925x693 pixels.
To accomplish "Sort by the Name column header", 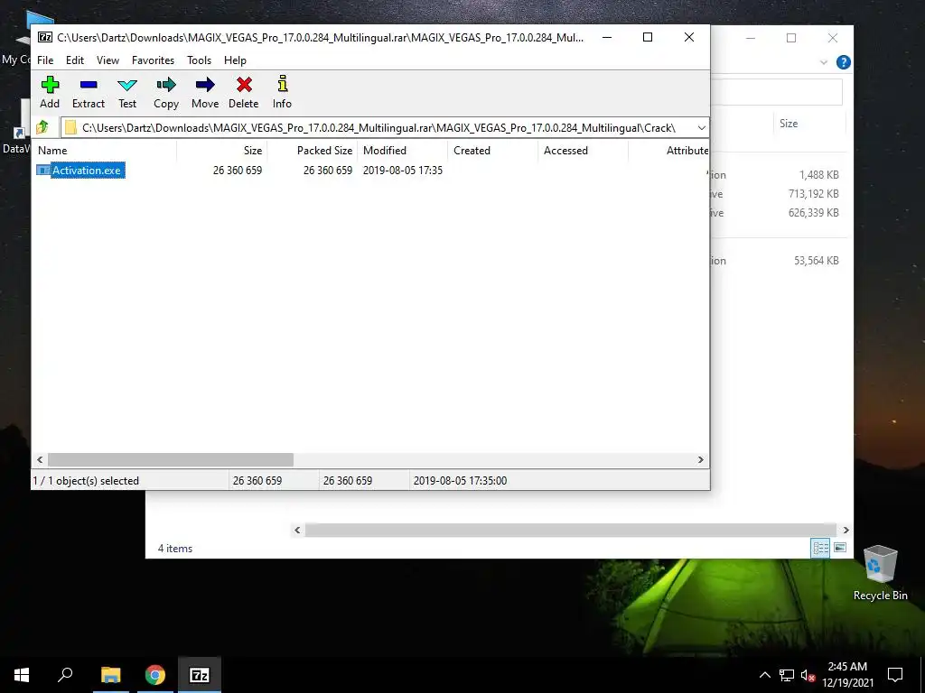I will point(106,151).
